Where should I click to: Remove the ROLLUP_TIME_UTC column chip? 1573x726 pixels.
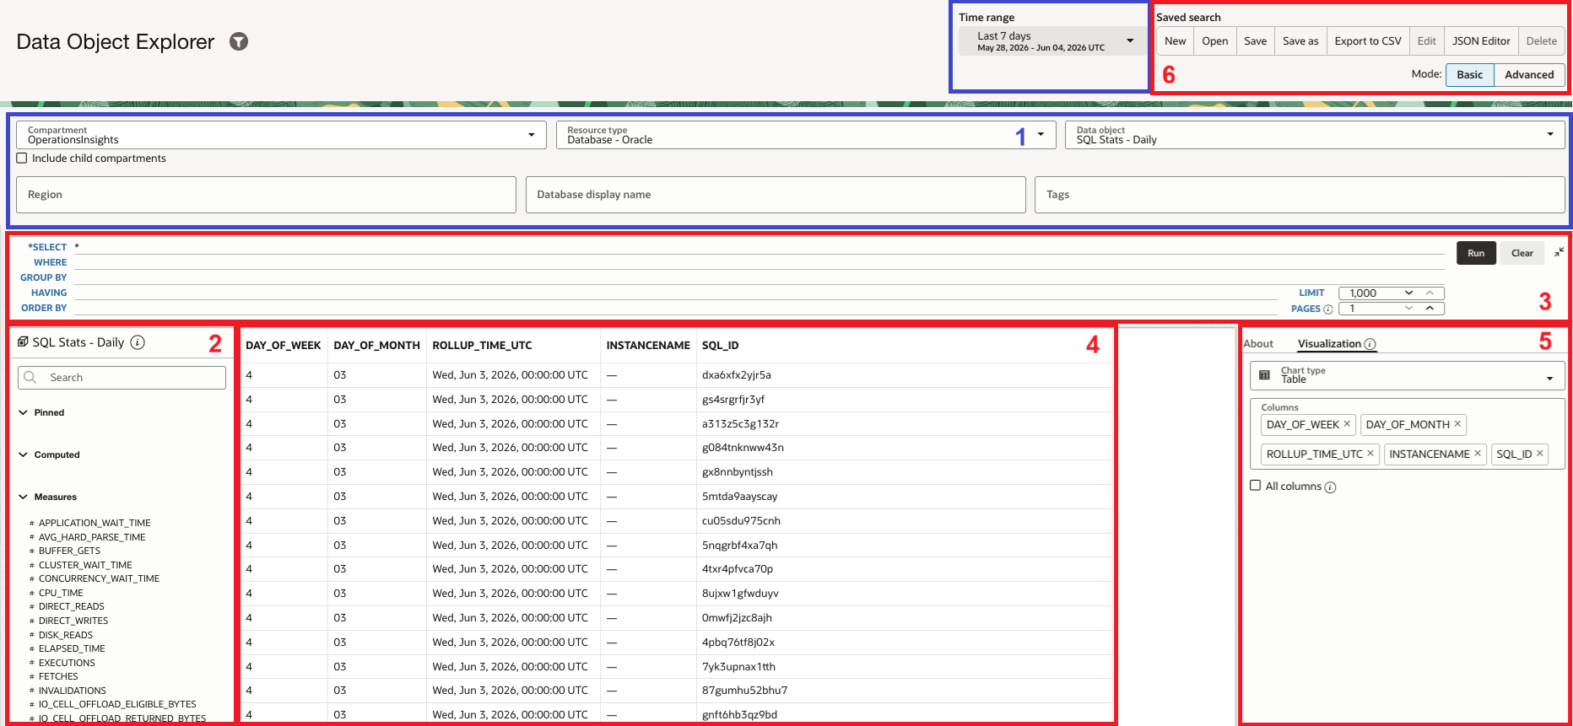(x=1370, y=454)
